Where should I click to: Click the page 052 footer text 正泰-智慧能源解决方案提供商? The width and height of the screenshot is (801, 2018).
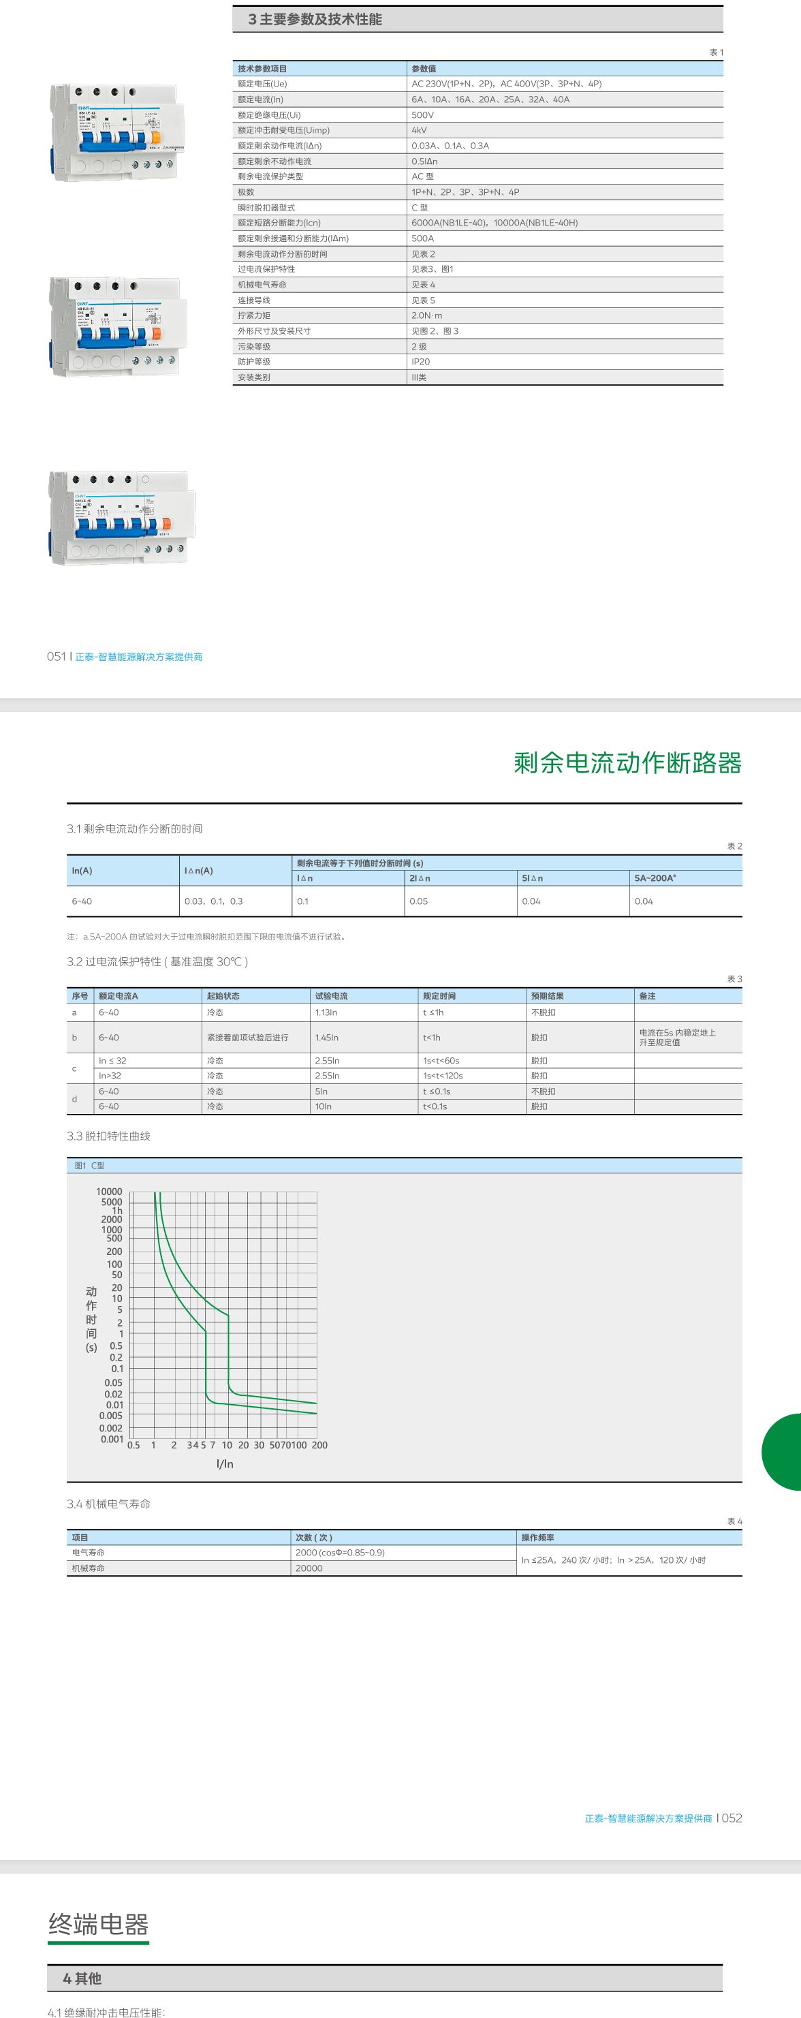coord(648,1818)
